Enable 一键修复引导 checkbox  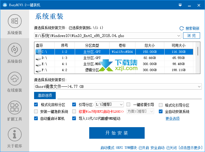pyautogui.click(x=128, y=104)
